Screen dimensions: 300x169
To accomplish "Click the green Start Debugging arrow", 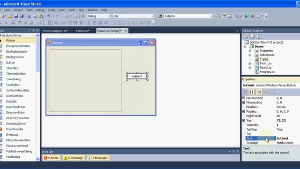I will click(83, 16).
